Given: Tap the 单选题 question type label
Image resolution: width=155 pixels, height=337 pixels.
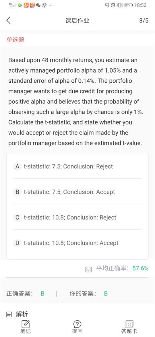Looking at the screenshot, I should point(15,39).
